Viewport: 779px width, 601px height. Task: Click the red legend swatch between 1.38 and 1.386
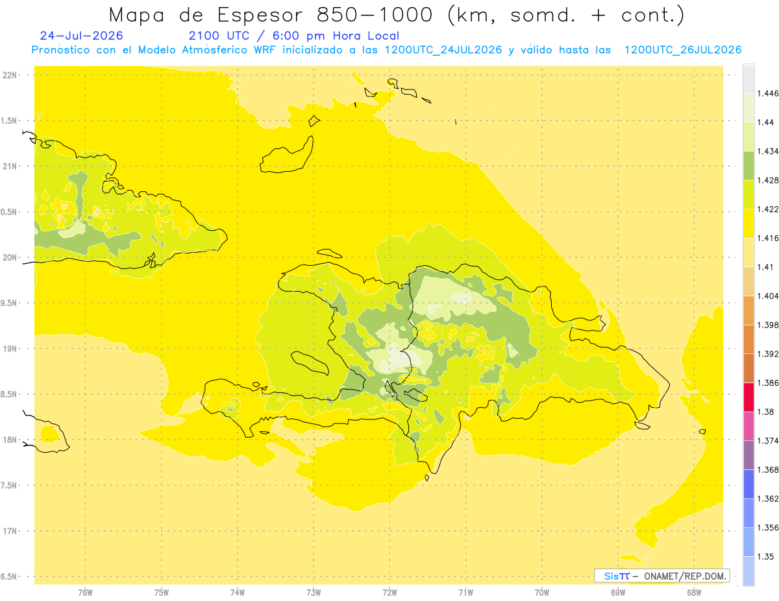pyautogui.click(x=748, y=397)
